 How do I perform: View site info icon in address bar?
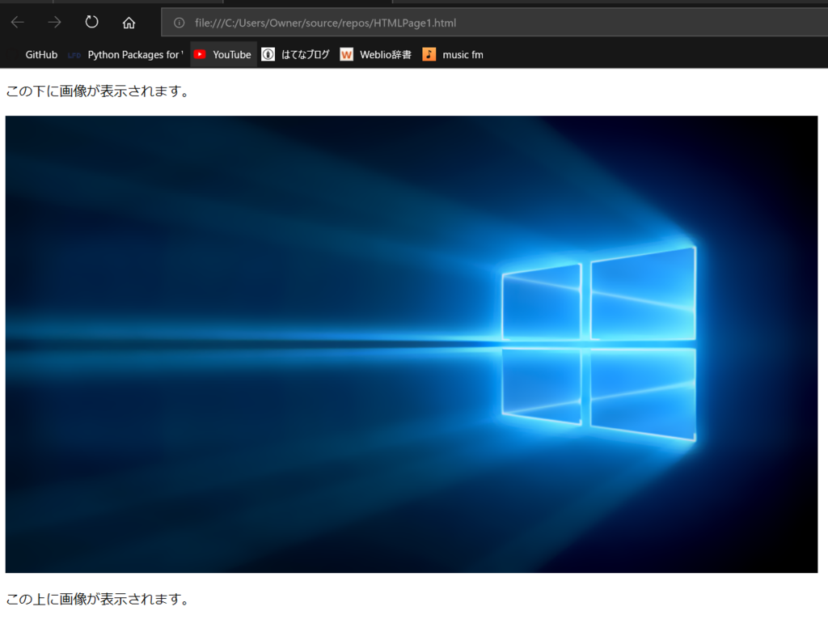[x=180, y=23]
